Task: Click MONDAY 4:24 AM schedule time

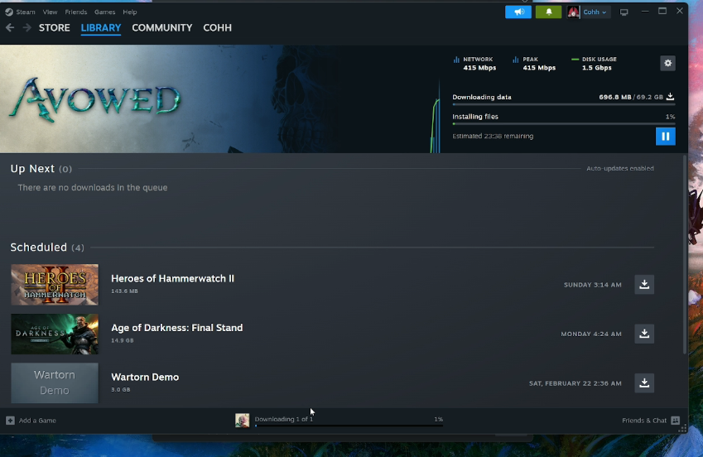Action: pos(591,334)
